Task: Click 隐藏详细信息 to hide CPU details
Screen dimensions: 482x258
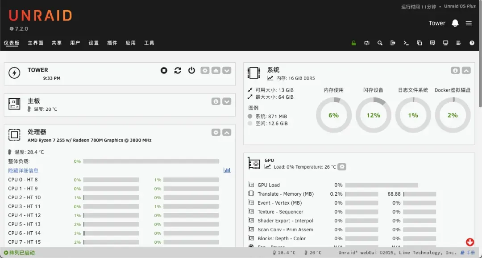Action: [x=23, y=170]
